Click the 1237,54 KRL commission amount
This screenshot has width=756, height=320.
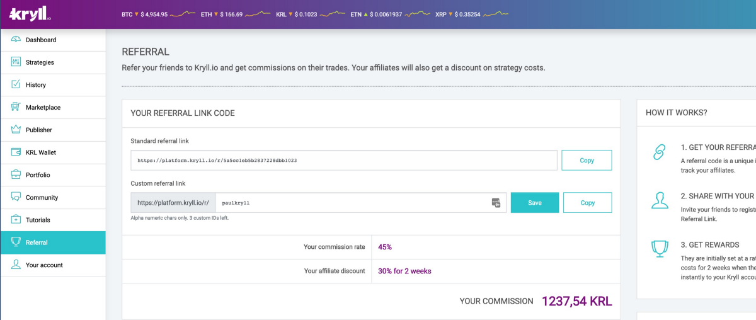tap(576, 301)
